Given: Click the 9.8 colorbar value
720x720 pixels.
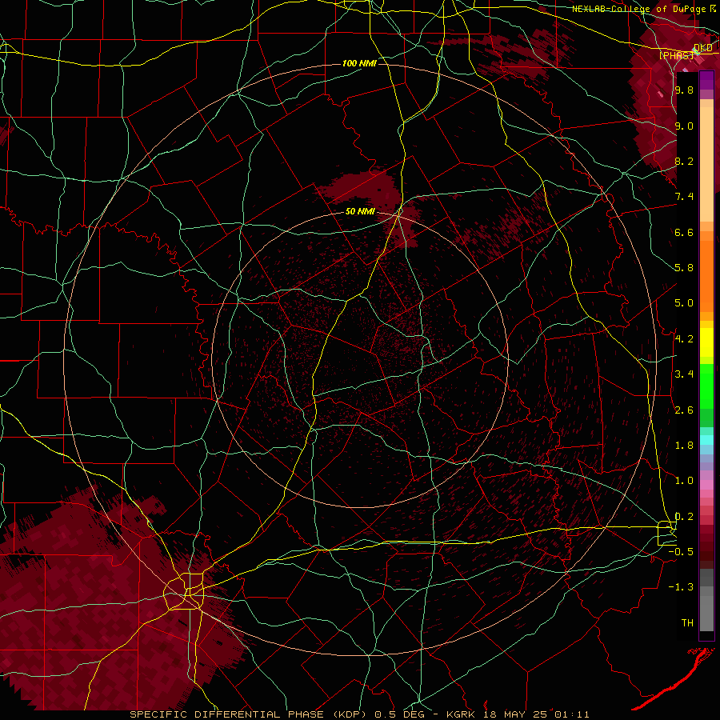Looking at the screenshot, I should coord(684,90).
